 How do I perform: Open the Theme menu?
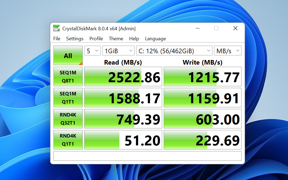tap(116, 39)
